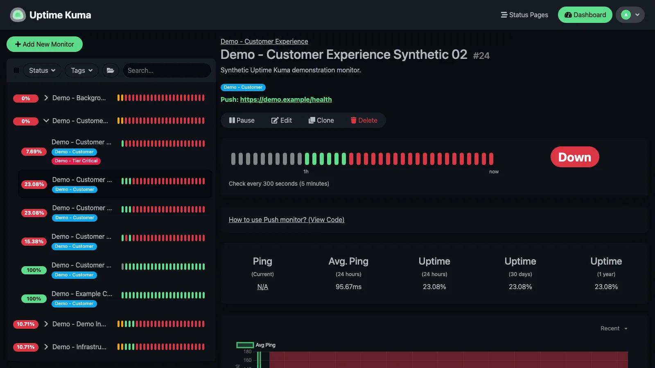This screenshot has height=368, width=655.
Task: Focus the monitor Search field
Action: coord(167,70)
